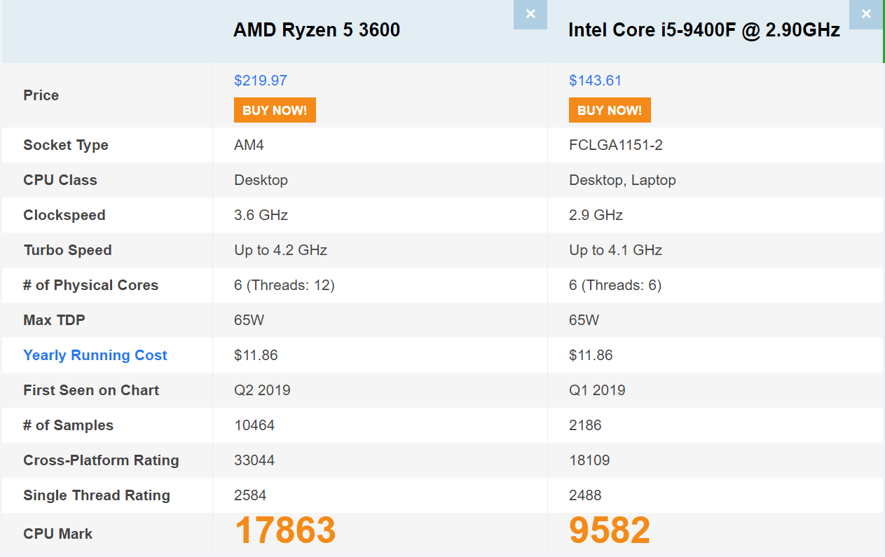Open the $219.97 price link
885x557 pixels.
pos(261,81)
